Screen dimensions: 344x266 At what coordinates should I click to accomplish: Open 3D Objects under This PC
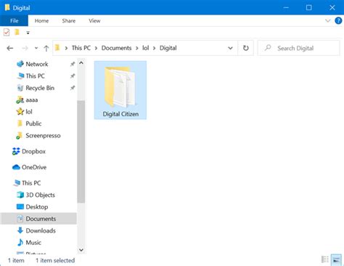[x=40, y=195]
